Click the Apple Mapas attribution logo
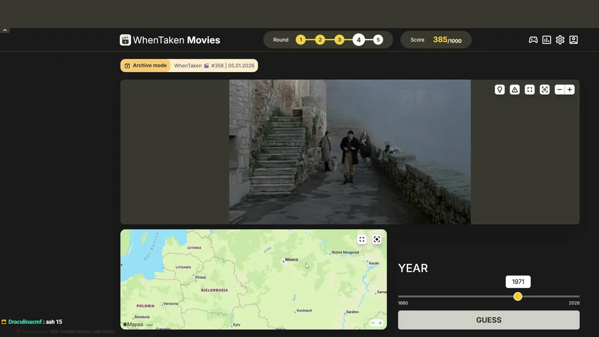 point(133,324)
